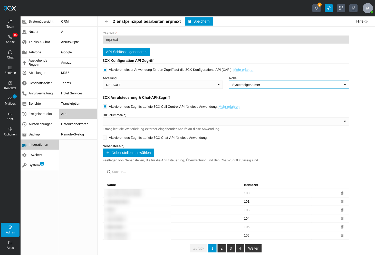This screenshot has height=255, width=375.
Task: Open Mehr erfahren link for XAPI
Action: pyautogui.click(x=244, y=70)
